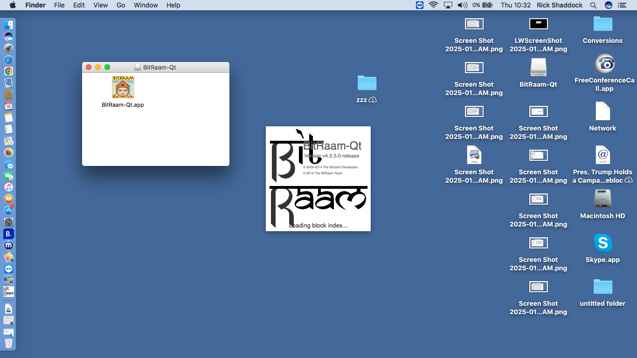
Task: Open the Window menu
Action: pos(145,5)
